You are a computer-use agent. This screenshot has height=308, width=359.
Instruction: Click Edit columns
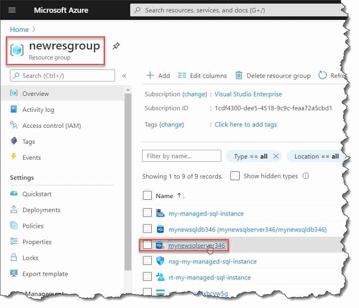202,76
